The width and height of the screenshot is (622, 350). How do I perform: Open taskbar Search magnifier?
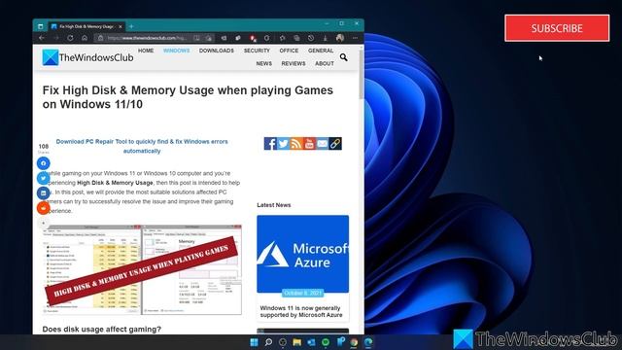268,342
